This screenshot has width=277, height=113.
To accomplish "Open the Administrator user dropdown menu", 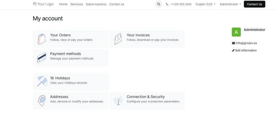I will (x=230, y=4).
